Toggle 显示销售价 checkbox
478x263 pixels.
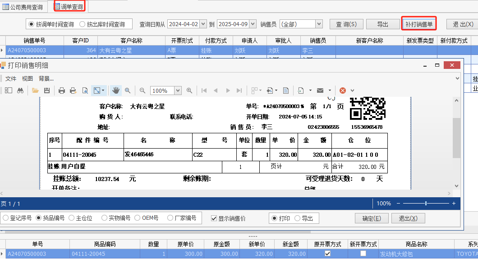(x=214, y=218)
